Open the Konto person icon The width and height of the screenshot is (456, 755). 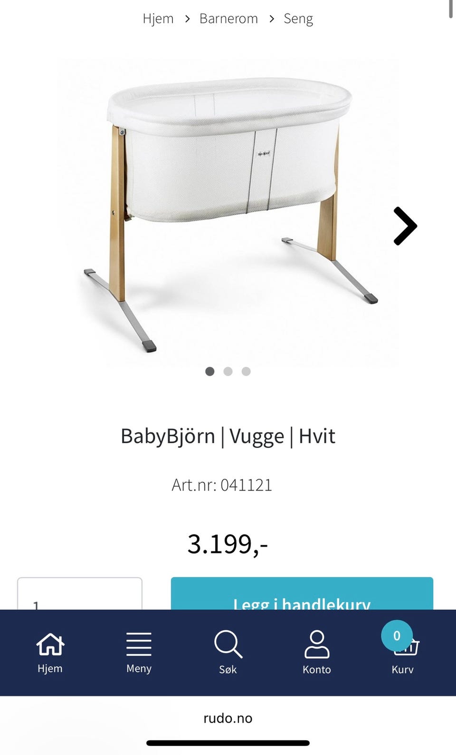(317, 644)
